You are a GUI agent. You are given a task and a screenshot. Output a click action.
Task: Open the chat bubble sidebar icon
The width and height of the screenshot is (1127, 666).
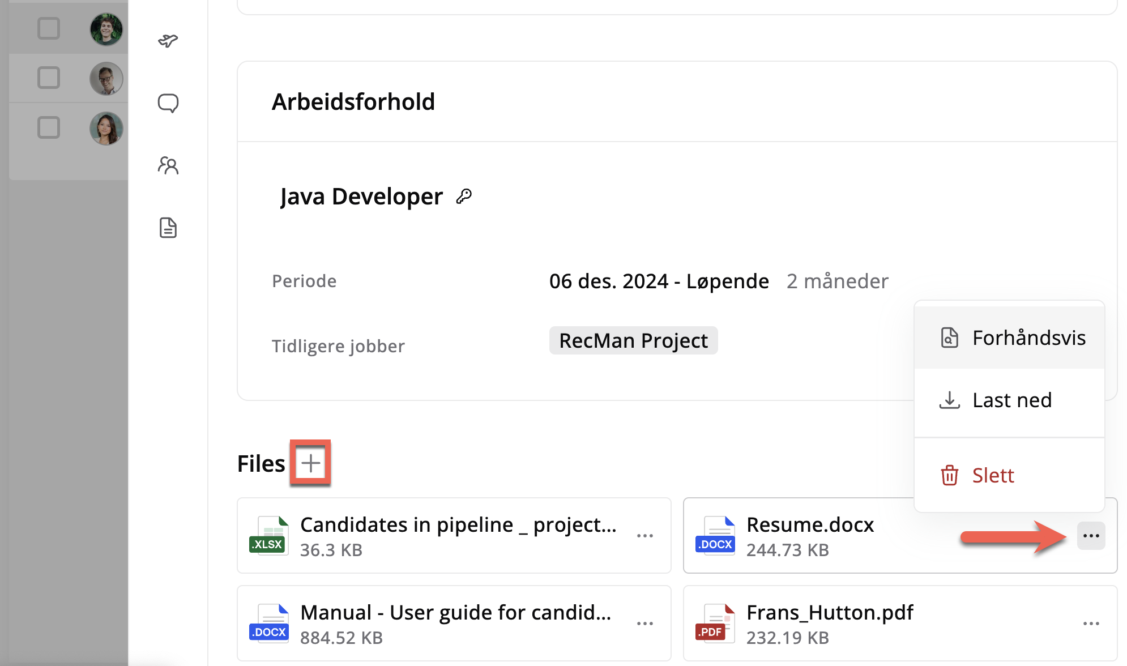click(x=168, y=103)
